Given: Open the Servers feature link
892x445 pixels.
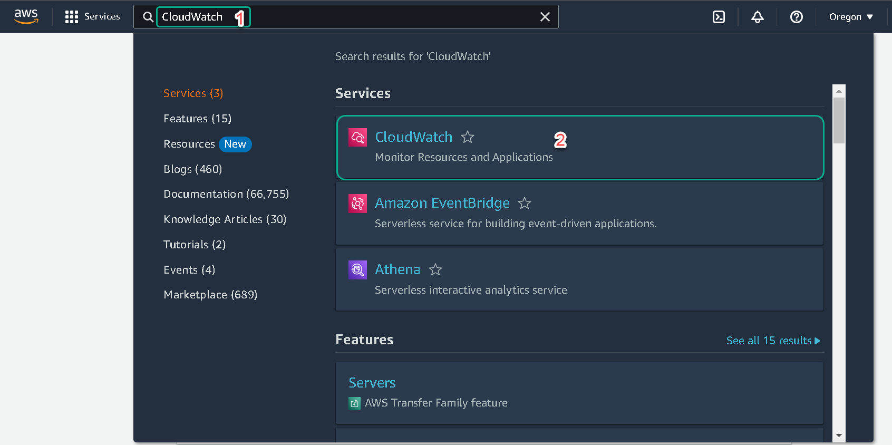Looking at the screenshot, I should click(372, 383).
